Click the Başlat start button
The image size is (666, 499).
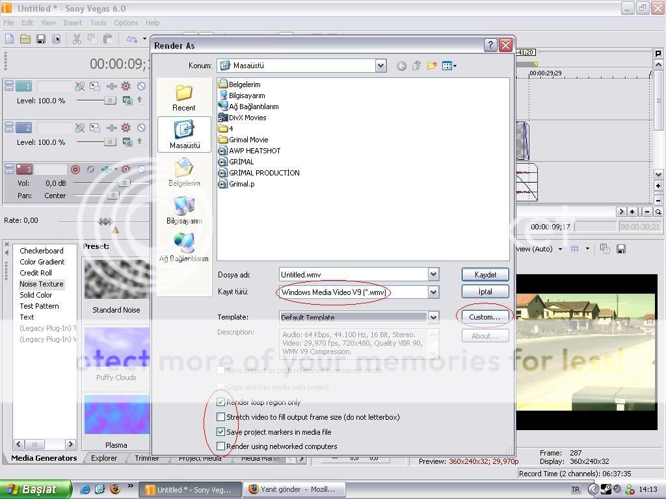pos(36,489)
